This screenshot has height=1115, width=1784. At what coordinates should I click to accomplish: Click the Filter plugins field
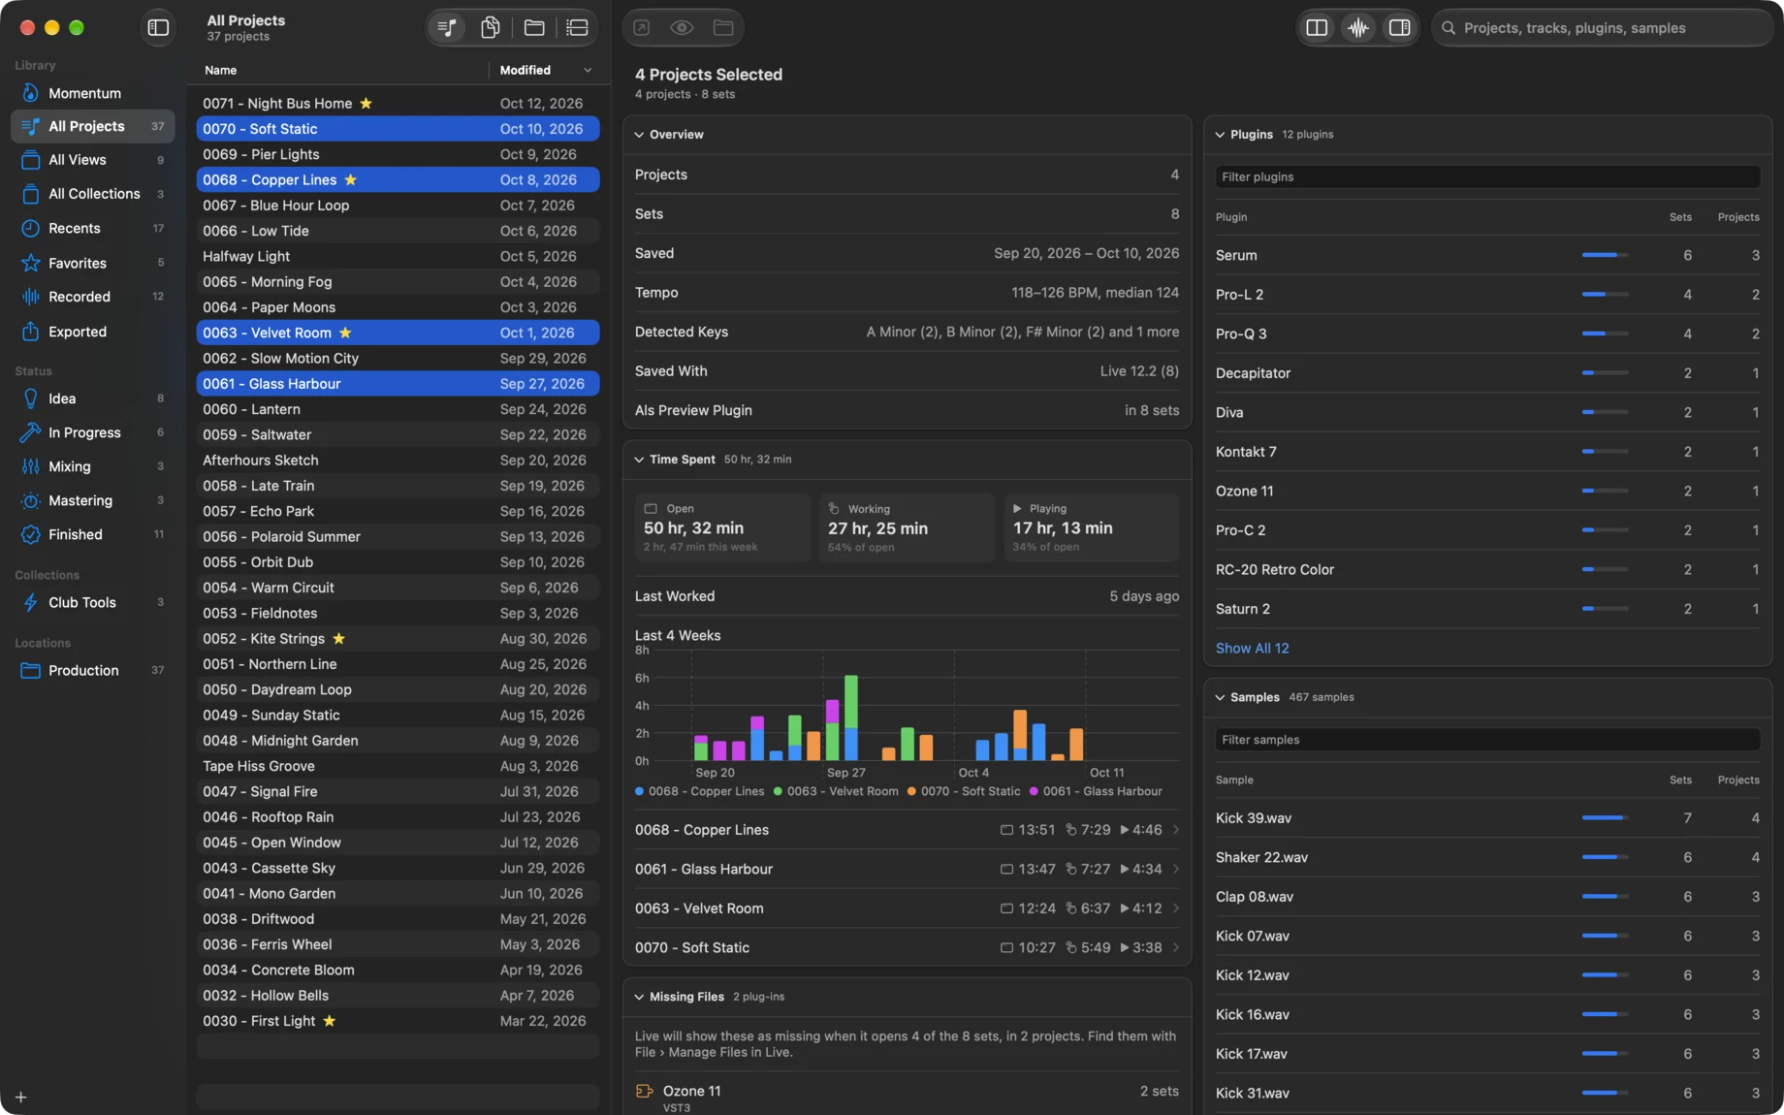[1487, 176]
